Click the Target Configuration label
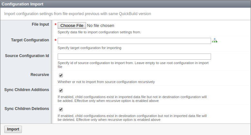Viewport: 251px width, 135px height. [x=30, y=40]
